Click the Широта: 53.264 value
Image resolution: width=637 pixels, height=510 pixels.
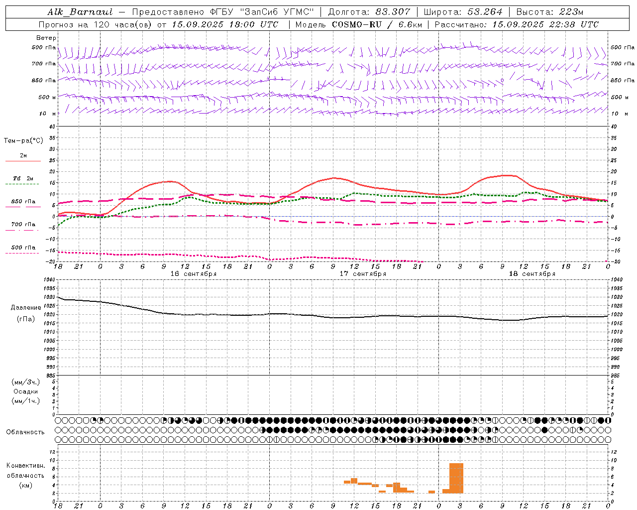click(463, 12)
